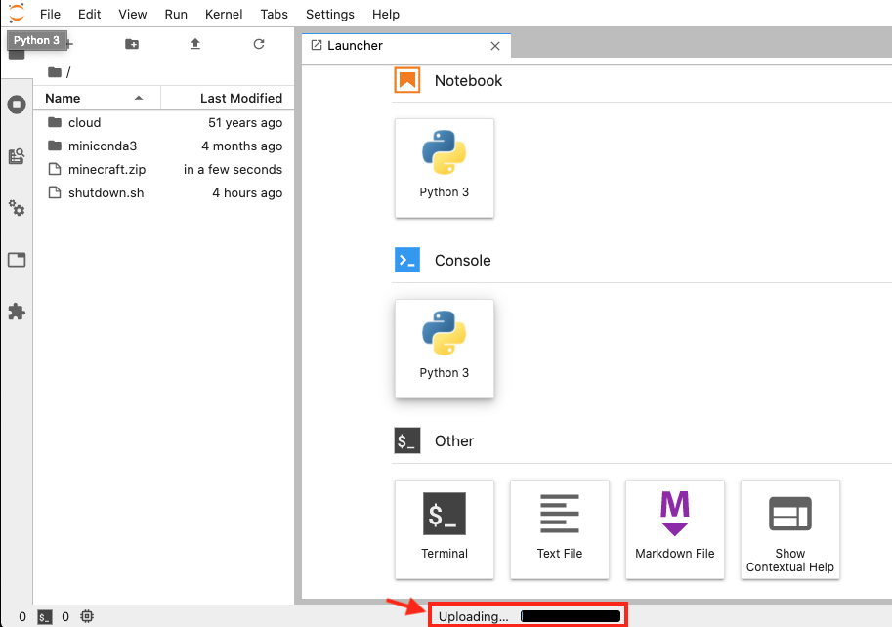The height and width of the screenshot is (627, 892).
Task: Select the minecraft.zip file
Action: point(106,169)
